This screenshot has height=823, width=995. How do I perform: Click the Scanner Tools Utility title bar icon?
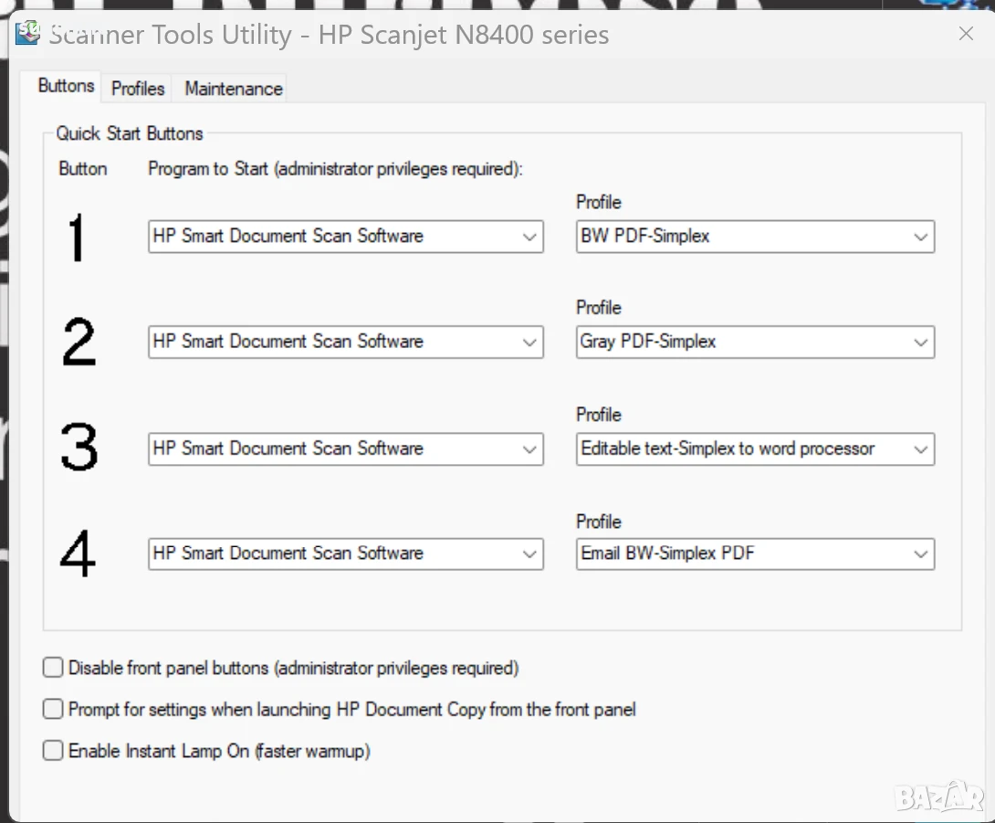pos(27,33)
